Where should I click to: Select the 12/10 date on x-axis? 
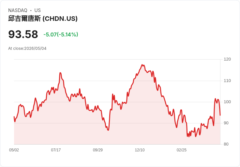tap(140, 150)
